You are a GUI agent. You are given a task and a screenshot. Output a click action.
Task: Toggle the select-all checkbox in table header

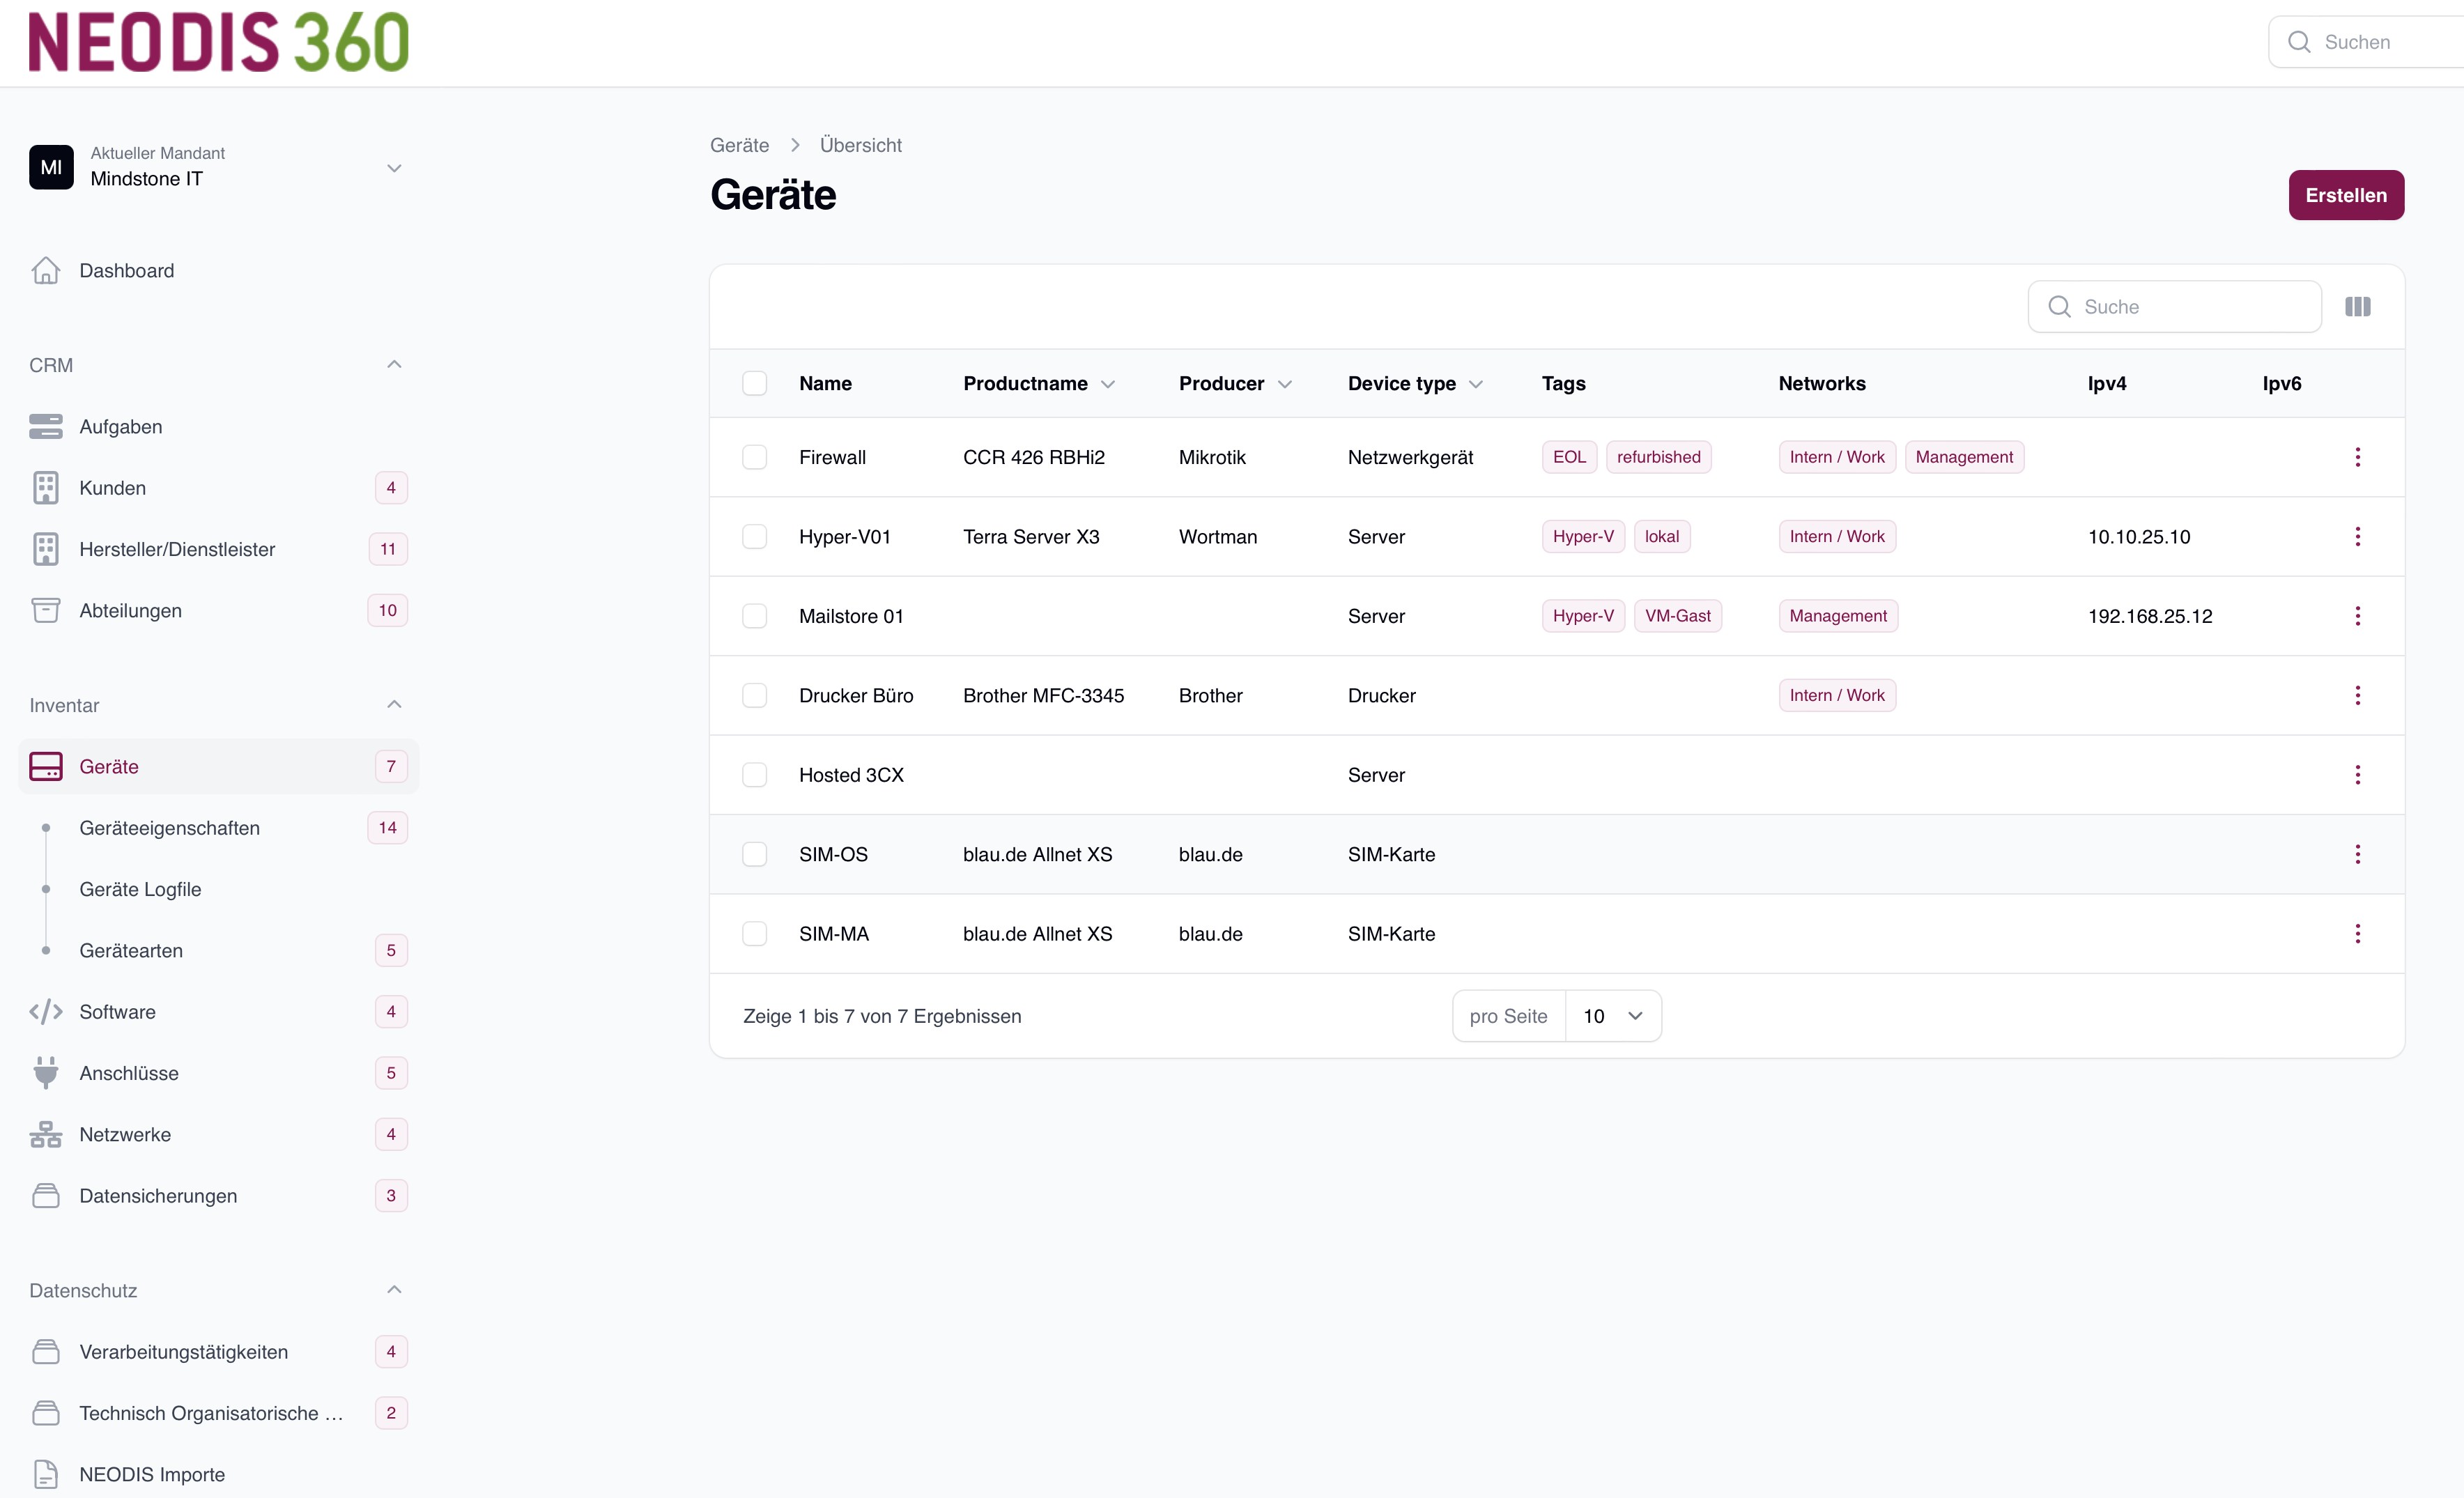(754, 384)
